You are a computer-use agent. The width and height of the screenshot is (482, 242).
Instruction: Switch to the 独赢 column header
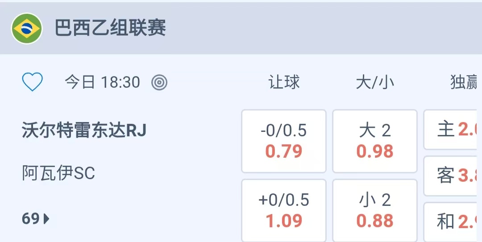click(464, 82)
